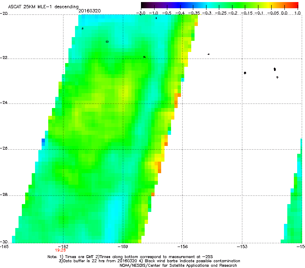Click the latitude label -24

click(x=4, y=103)
